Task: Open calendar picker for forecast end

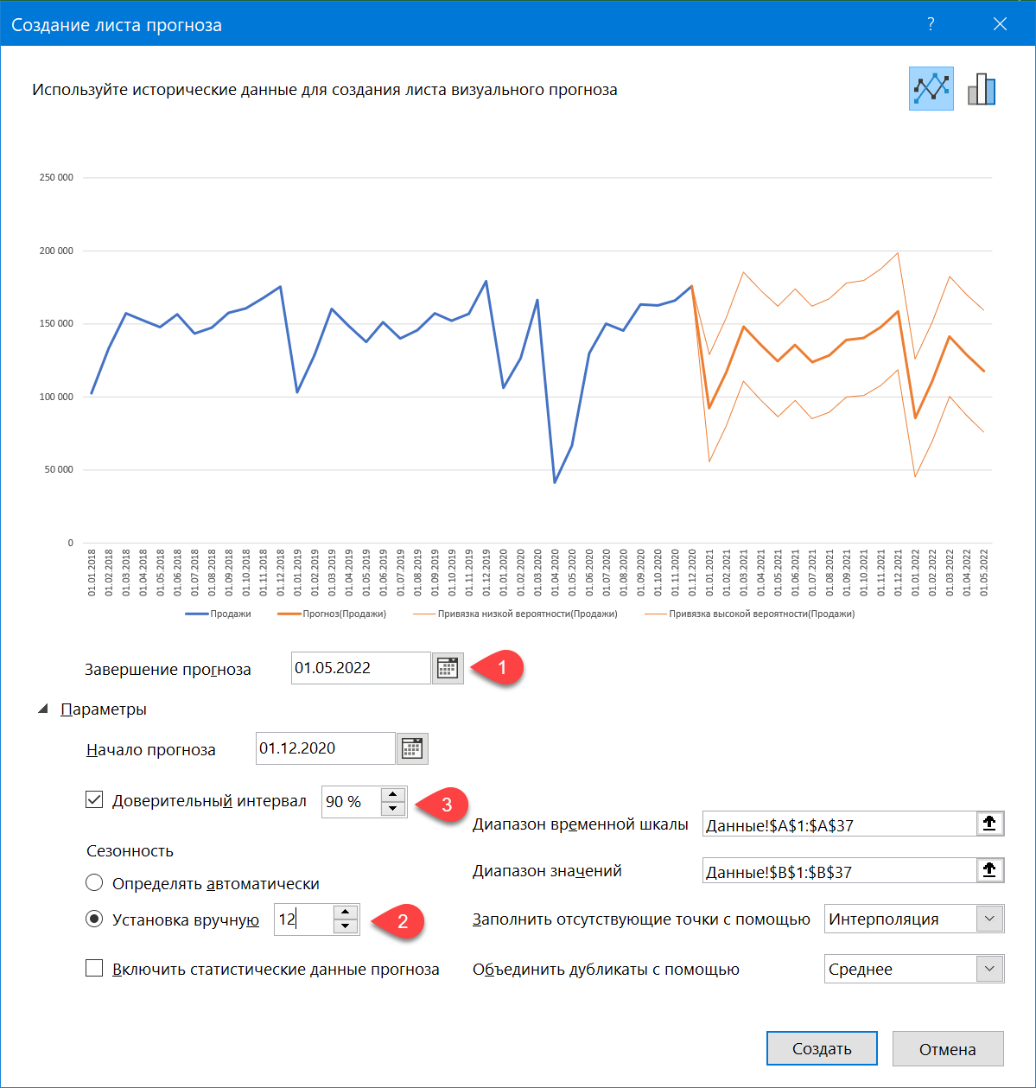Action: point(448,668)
